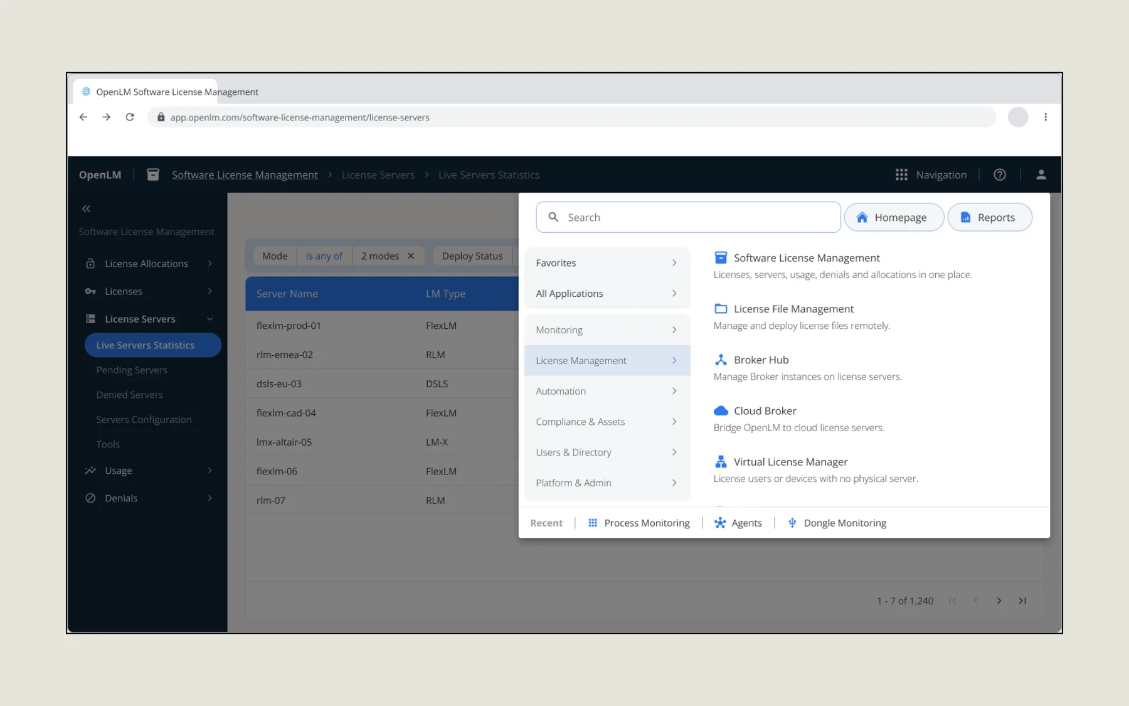Select Platform & Admin category
The height and width of the screenshot is (706, 1129).
(x=607, y=483)
